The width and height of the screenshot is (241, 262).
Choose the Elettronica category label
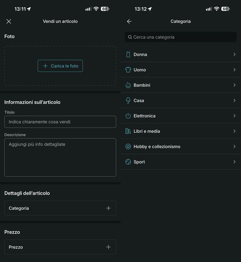(x=145, y=116)
